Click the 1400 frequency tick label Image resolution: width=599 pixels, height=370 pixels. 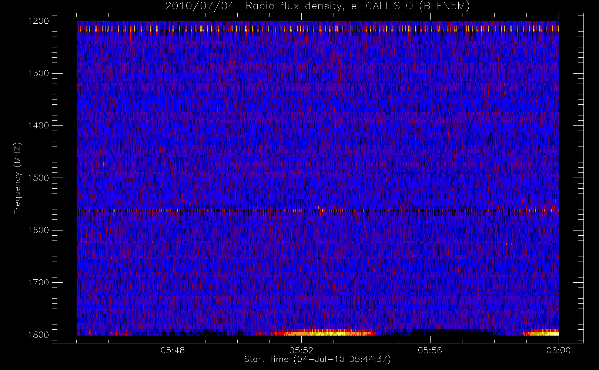(x=39, y=126)
